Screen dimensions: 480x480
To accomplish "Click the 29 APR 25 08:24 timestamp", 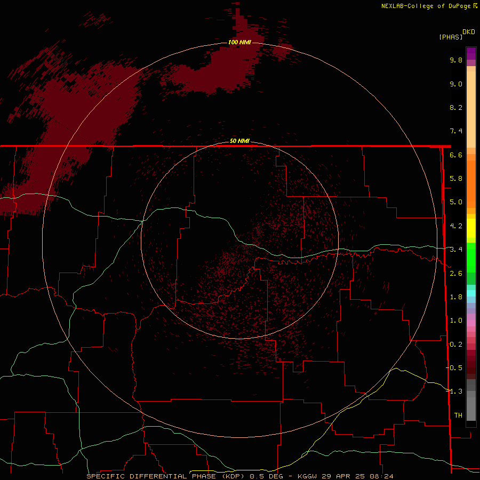I will coord(357,476).
